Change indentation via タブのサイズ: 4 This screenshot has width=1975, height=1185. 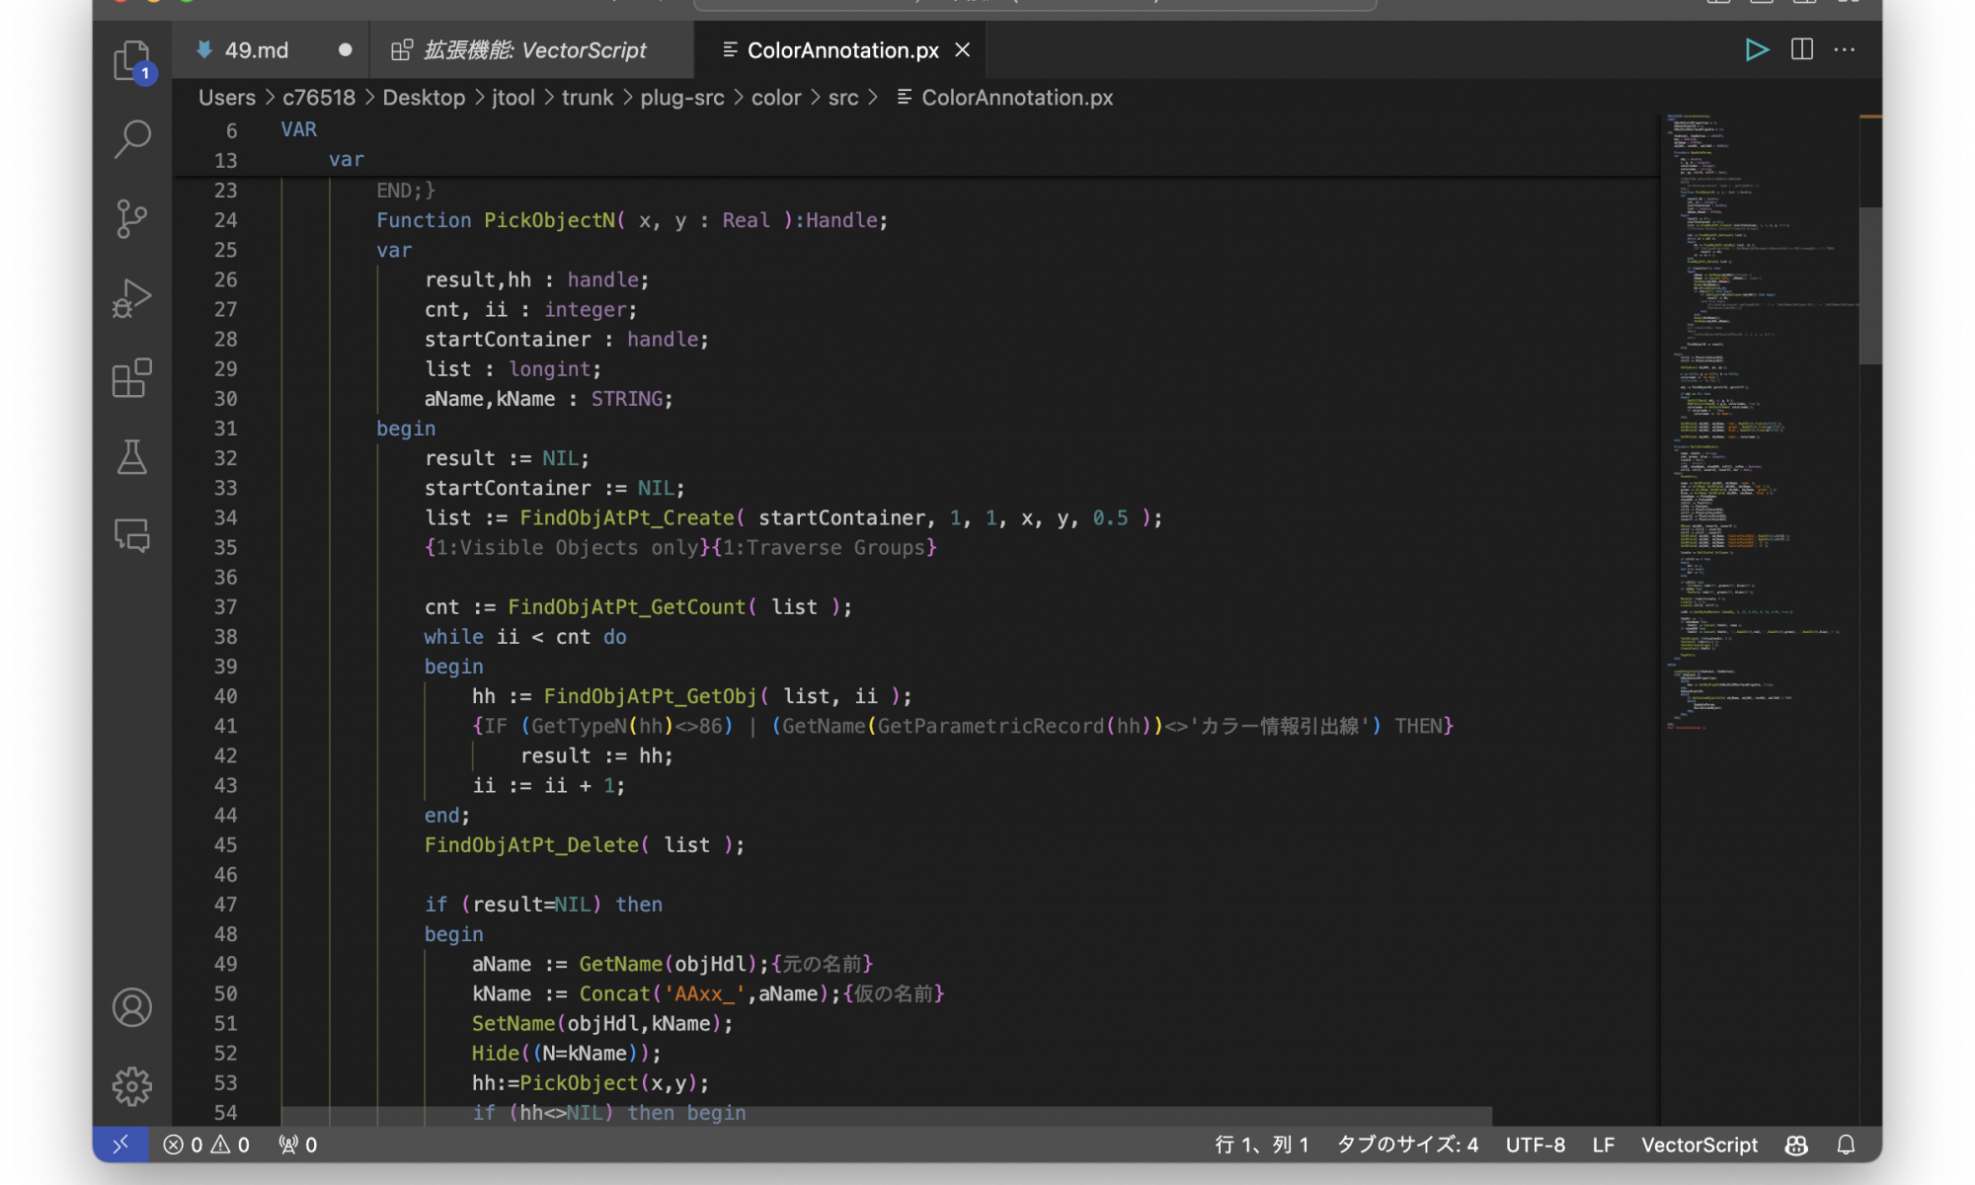click(1407, 1145)
